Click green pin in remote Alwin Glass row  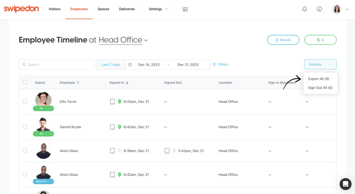119,174
